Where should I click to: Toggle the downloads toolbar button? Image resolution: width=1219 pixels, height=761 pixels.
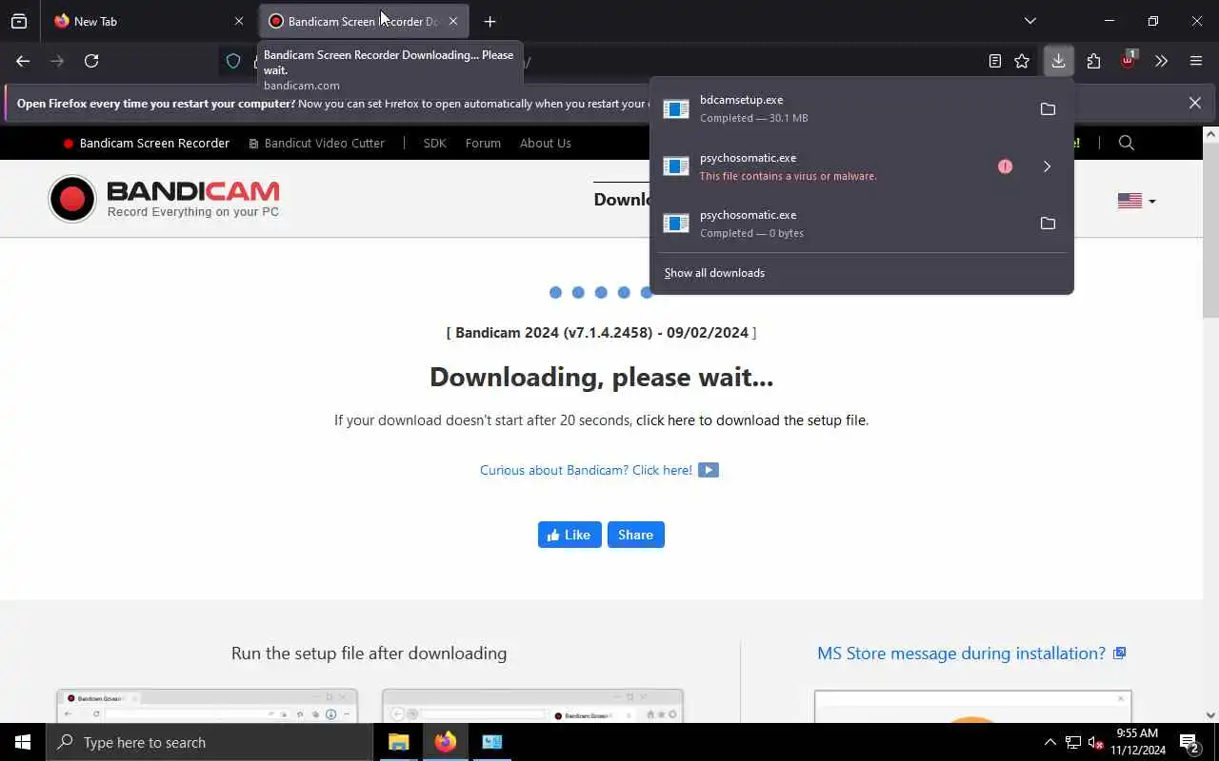pos(1058,61)
